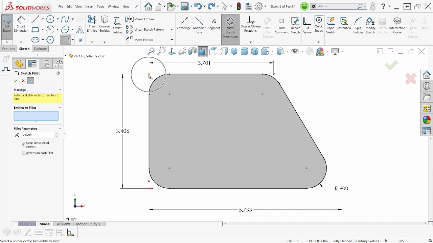Open the Move Entities dropdown arrow
Image resolution: width=433 pixels, height=243 pixels.
click(x=172, y=40)
